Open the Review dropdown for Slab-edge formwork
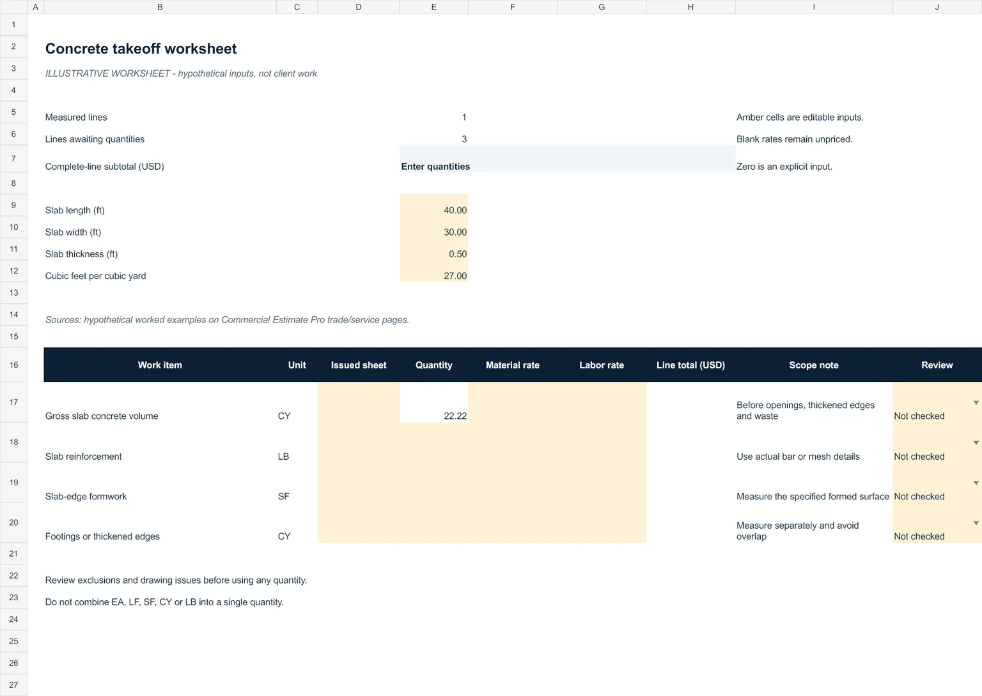Viewport: 982px width, 696px height. pos(976,483)
